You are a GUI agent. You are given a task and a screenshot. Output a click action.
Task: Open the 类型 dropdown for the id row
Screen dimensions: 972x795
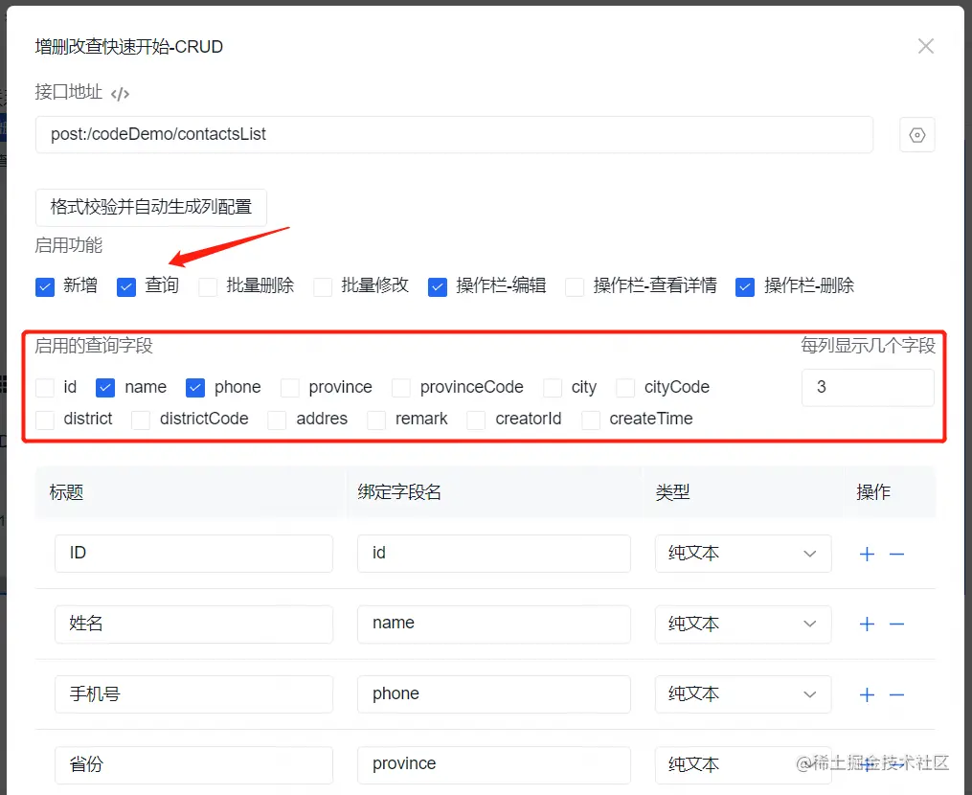[x=743, y=554]
